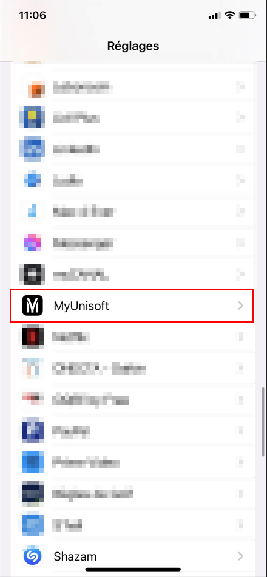Screen dimensions: 267x577
Task: Open the Shazam settings row
Action: pyautogui.click(x=132, y=556)
